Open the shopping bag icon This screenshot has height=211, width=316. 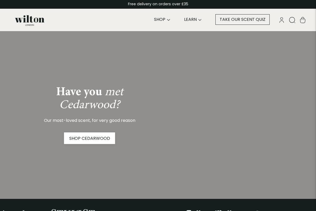click(303, 20)
